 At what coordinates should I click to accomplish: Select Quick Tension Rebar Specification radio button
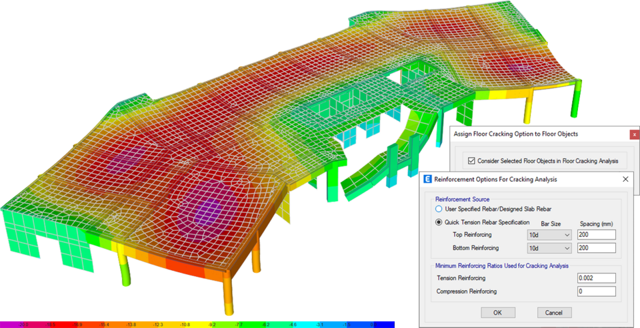(x=439, y=222)
